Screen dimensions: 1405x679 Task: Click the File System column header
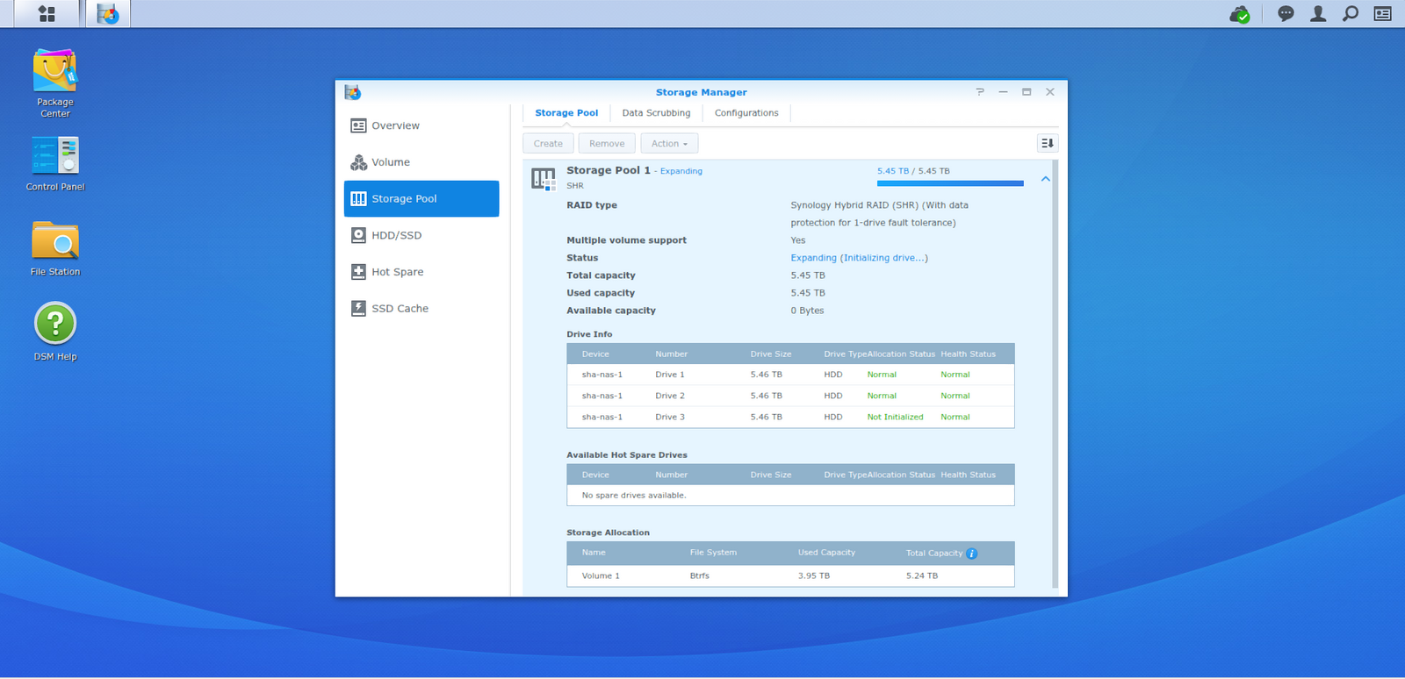coord(713,553)
